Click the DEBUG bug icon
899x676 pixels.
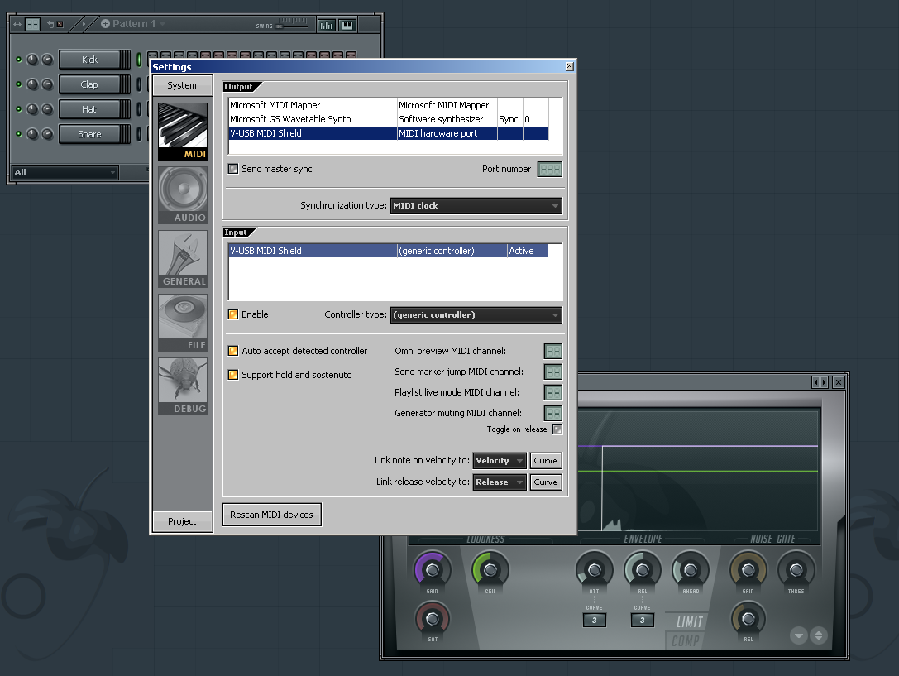183,385
